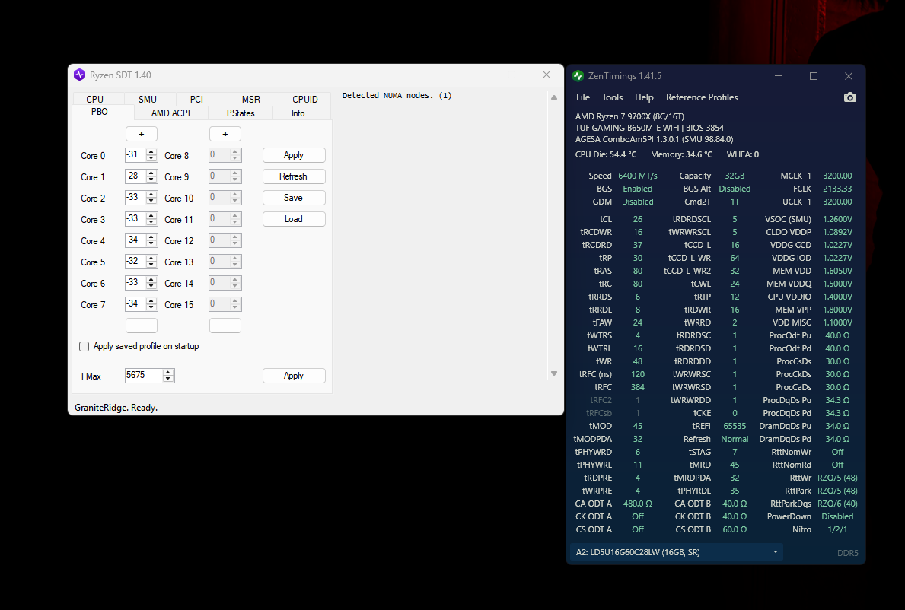This screenshot has width=905, height=610.
Task: Click plus button above Core 8 column
Action: point(225,134)
